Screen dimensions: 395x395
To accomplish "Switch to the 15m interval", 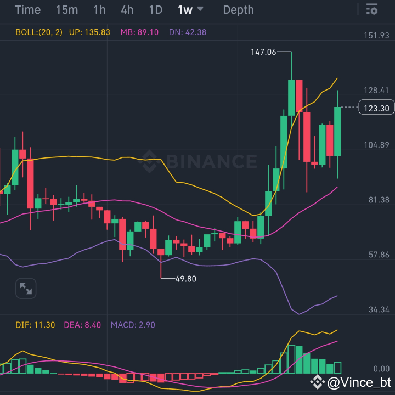I will (x=67, y=10).
